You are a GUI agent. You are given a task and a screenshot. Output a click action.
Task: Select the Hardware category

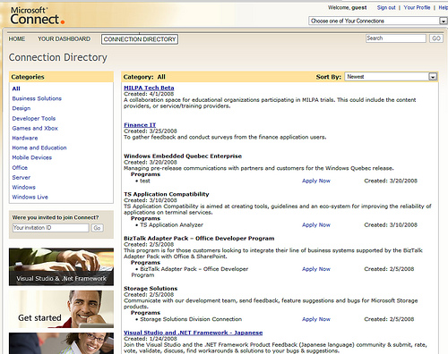(25, 138)
